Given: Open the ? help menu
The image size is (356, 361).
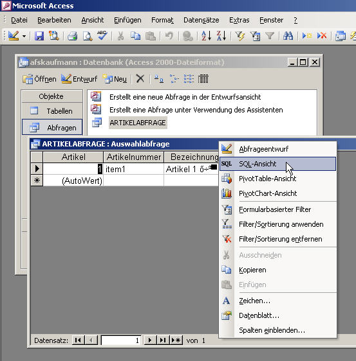Looking at the screenshot, I should click(295, 21).
